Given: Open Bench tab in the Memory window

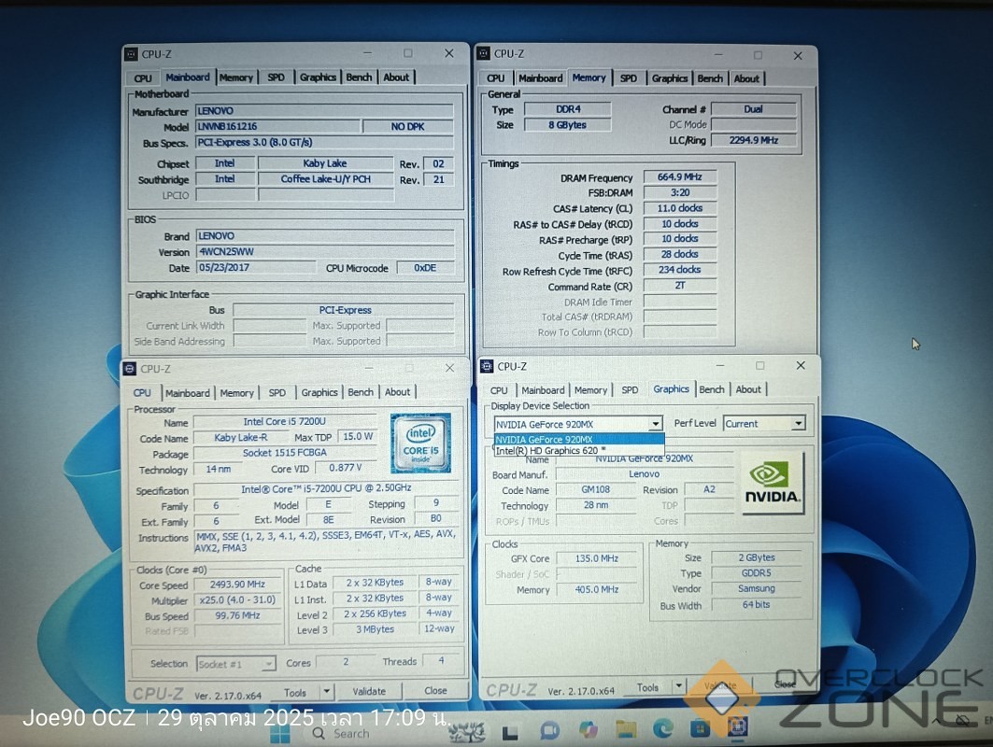Looking at the screenshot, I should pos(710,78).
